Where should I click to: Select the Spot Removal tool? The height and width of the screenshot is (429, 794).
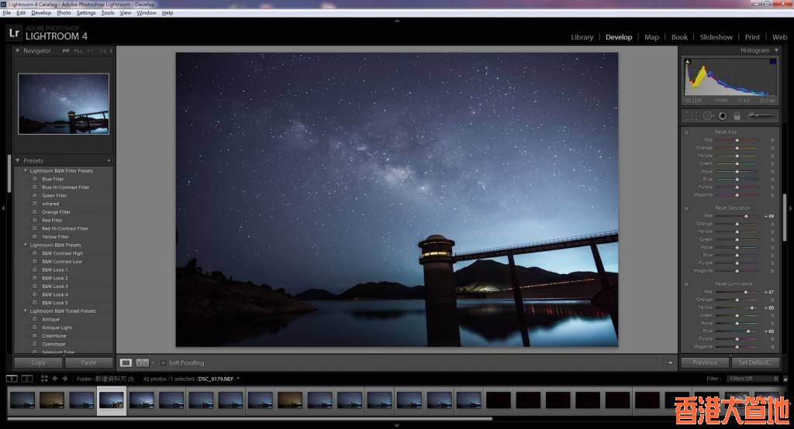(x=707, y=116)
